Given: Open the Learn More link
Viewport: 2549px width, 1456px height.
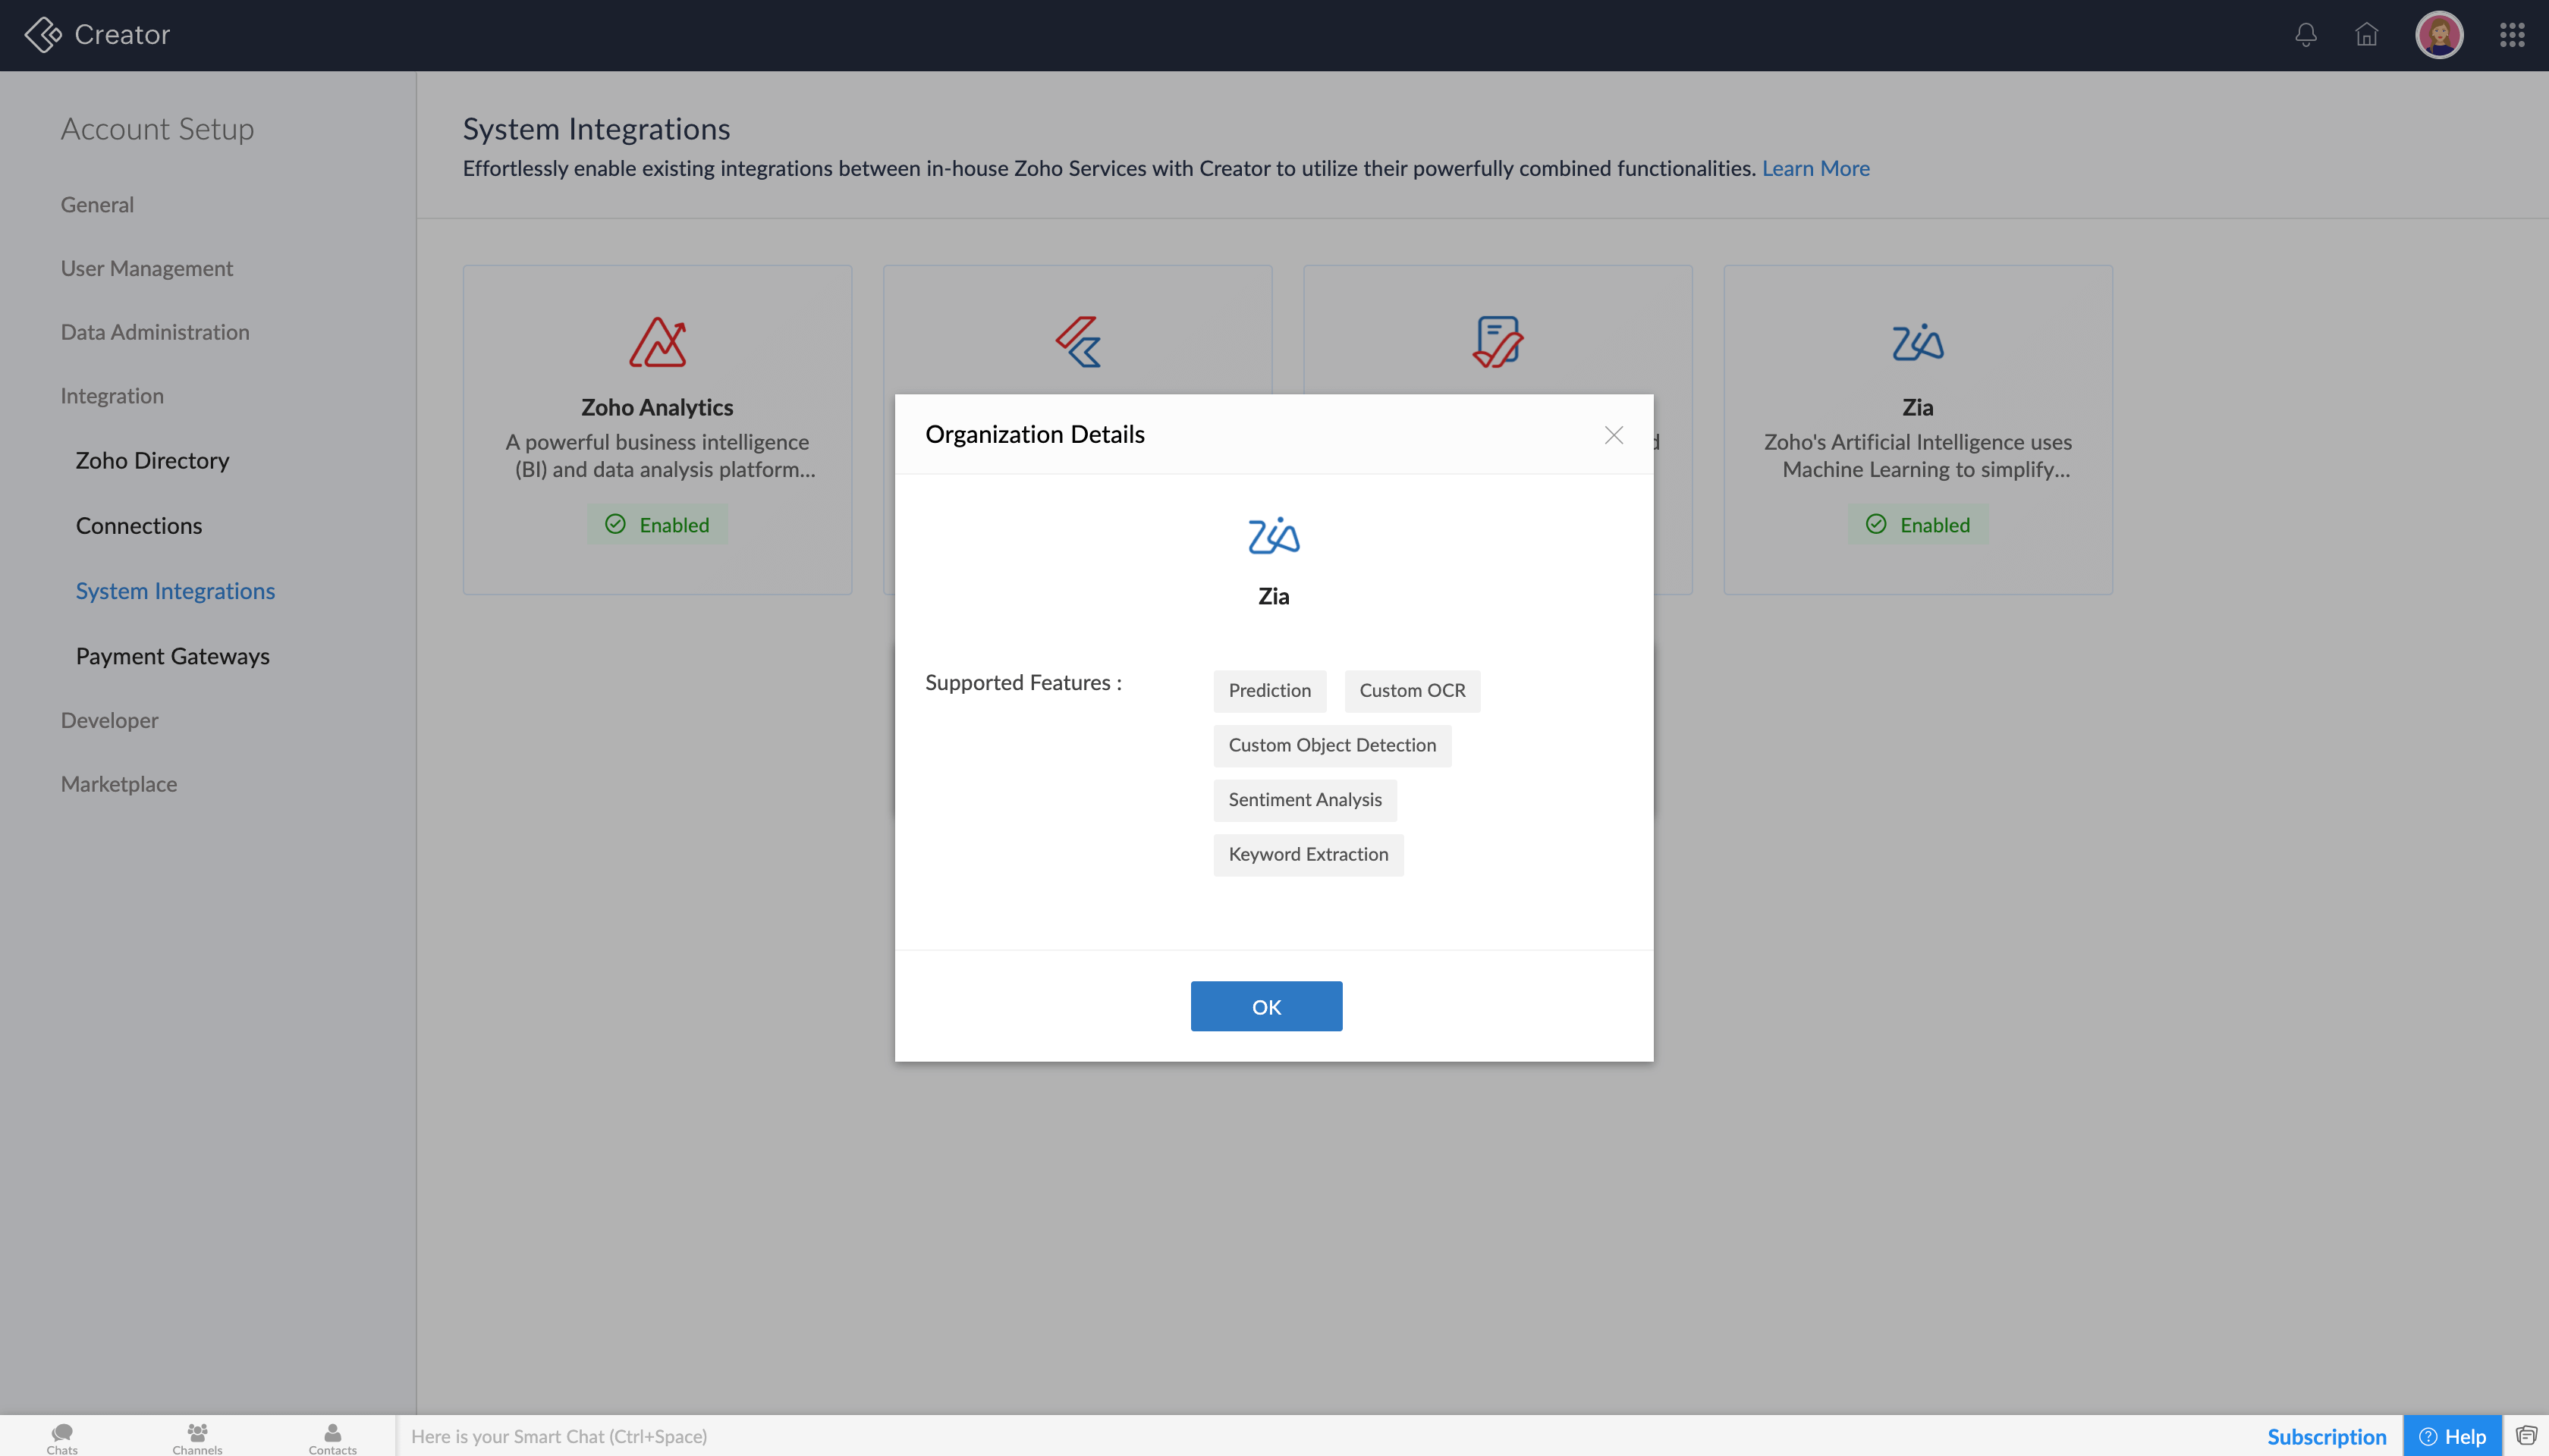Looking at the screenshot, I should tap(1815, 168).
